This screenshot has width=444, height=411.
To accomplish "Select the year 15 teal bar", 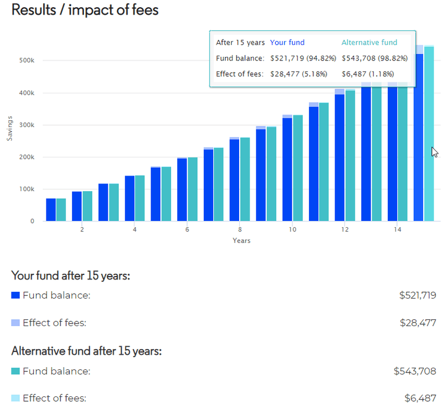I will [429, 134].
